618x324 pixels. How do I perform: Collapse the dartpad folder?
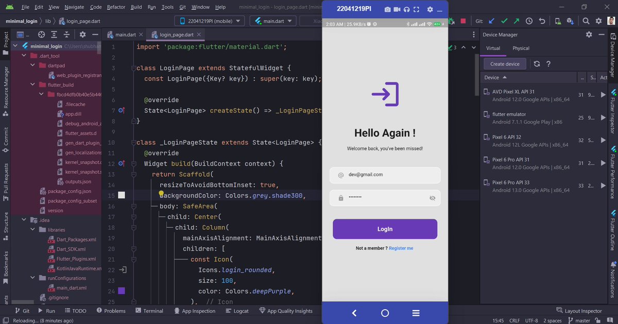coord(33,65)
